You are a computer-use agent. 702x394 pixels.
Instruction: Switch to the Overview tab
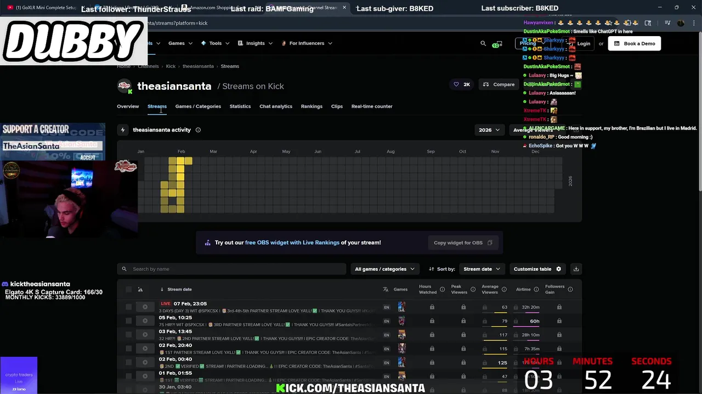128,106
